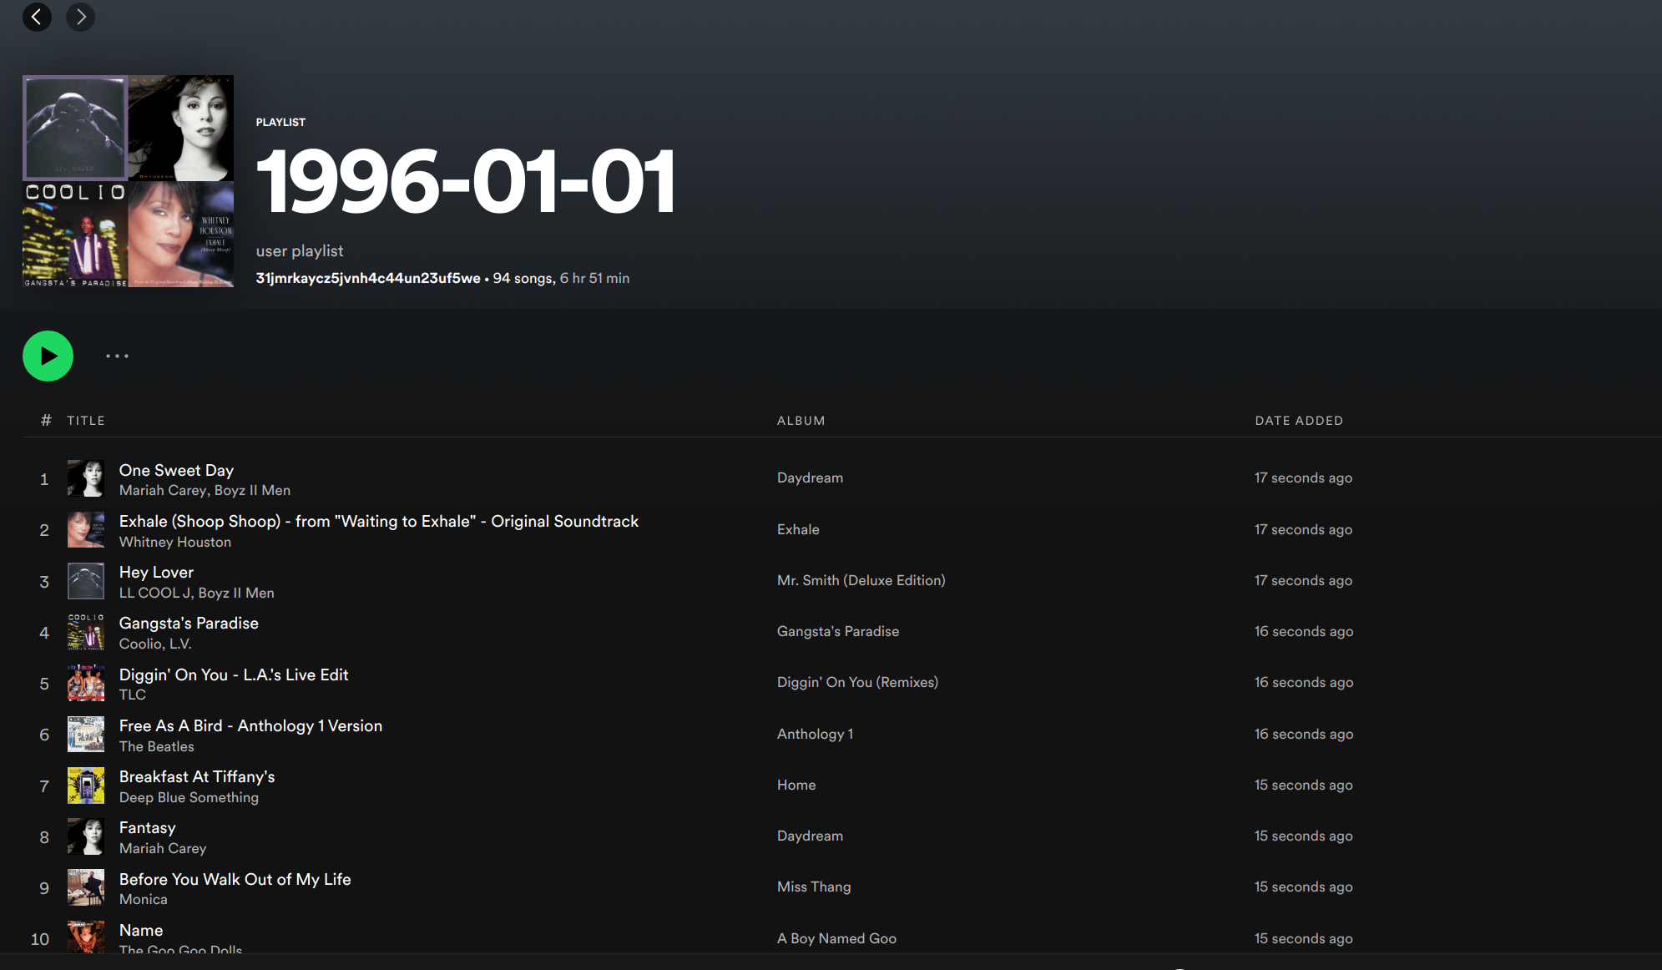Image resolution: width=1662 pixels, height=970 pixels.
Task: Open the Miss Thang album
Action: point(813,887)
